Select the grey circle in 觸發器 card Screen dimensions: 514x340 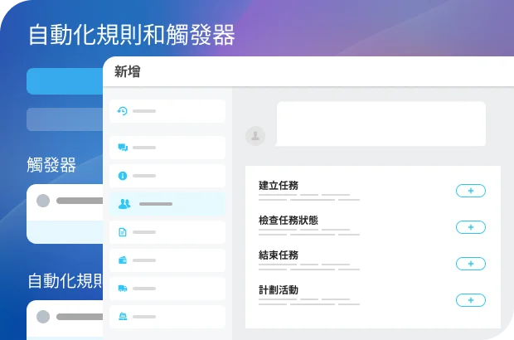tap(43, 201)
